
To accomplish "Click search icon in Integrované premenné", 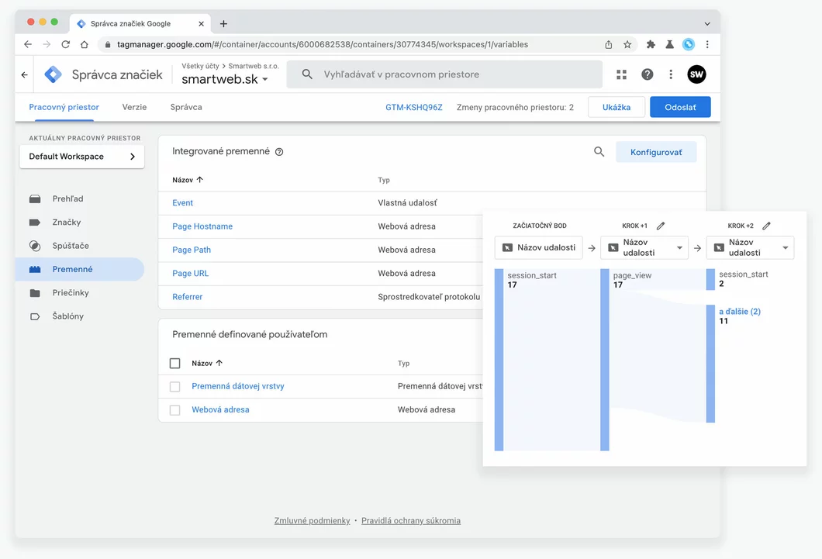I will 599,152.
